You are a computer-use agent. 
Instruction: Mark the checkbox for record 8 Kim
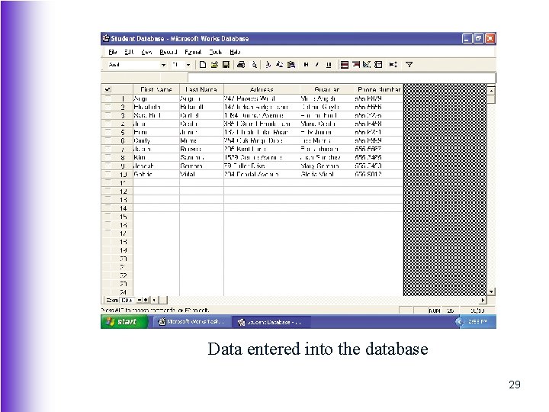(x=108, y=157)
